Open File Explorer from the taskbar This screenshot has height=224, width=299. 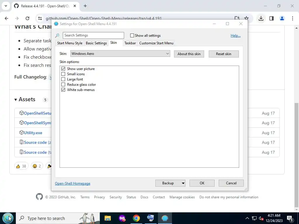point(107,218)
